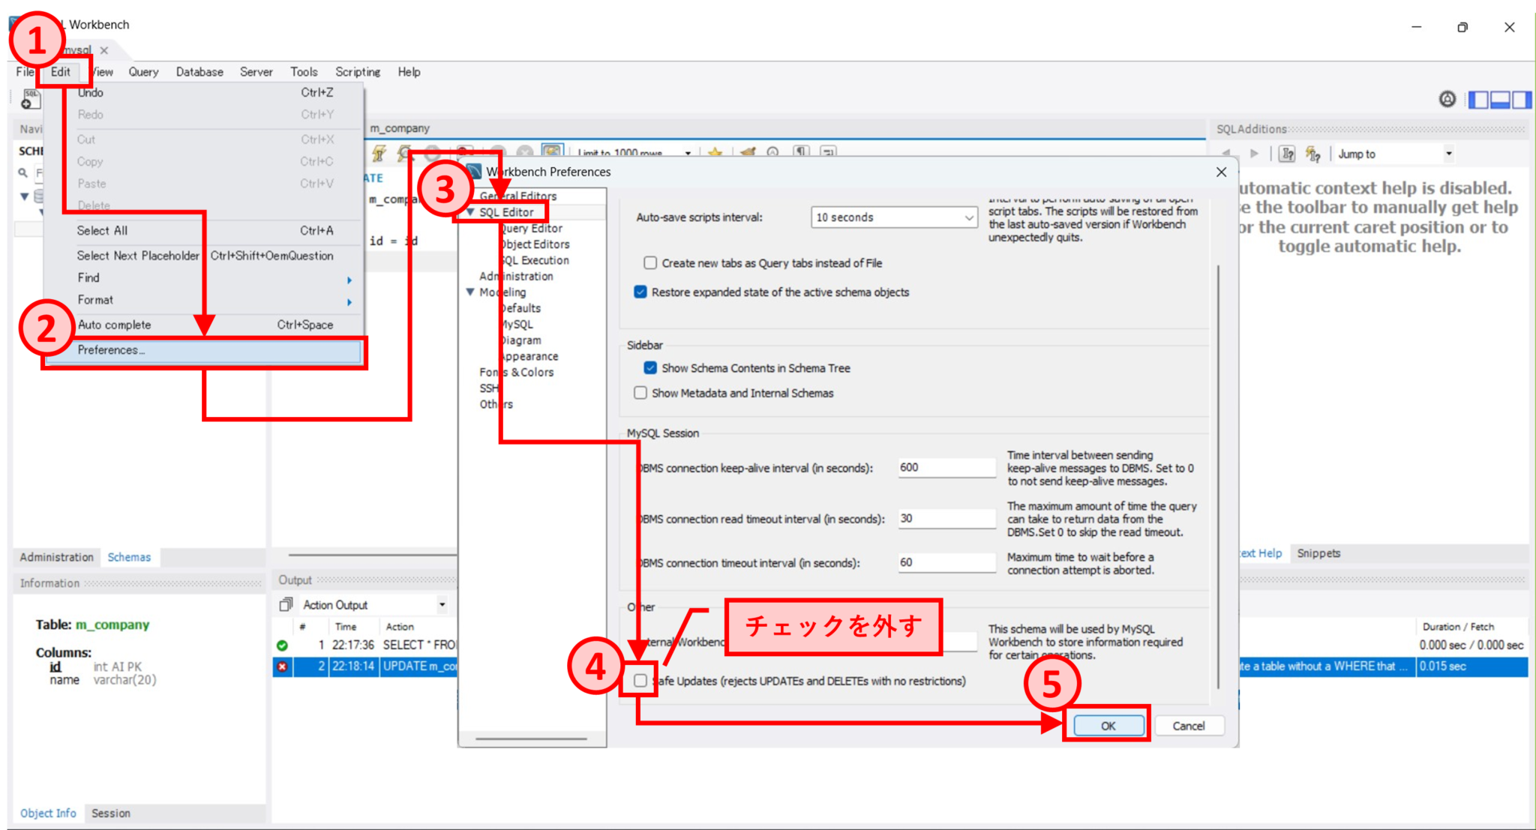Confirm preferences with the OK button

coord(1106,725)
